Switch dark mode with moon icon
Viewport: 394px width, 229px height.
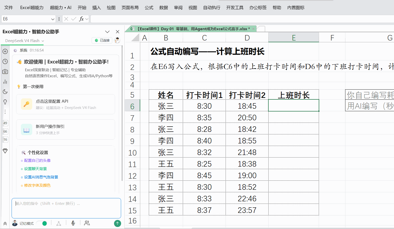click(5, 92)
